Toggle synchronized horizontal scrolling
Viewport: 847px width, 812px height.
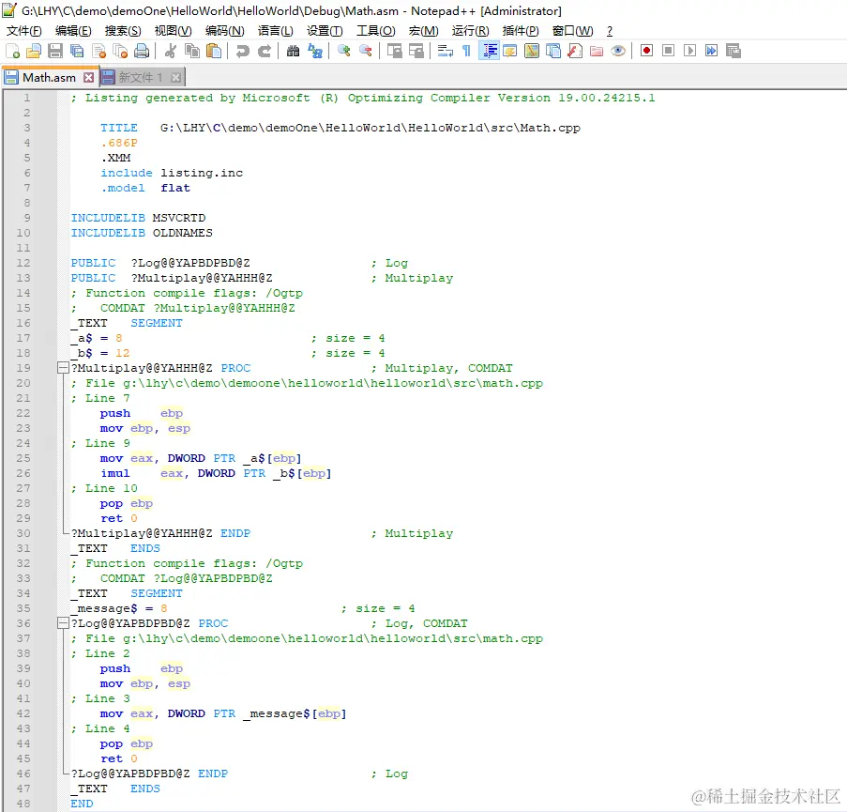coord(416,51)
